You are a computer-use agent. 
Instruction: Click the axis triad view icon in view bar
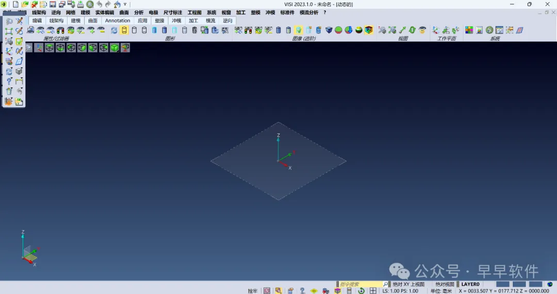click(39, 47)
